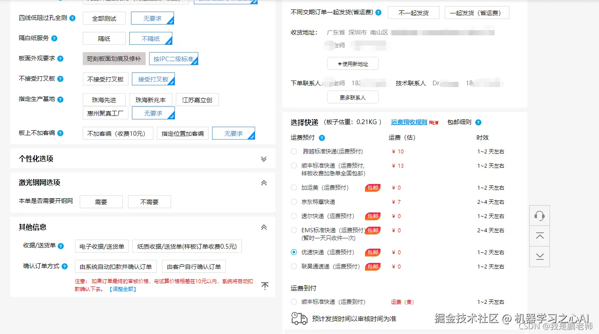The height and width of the screenshot is (334, 599).
Task: Expand the 个性化选项 section
Action: pyautogui.click(x=263, y=159)
